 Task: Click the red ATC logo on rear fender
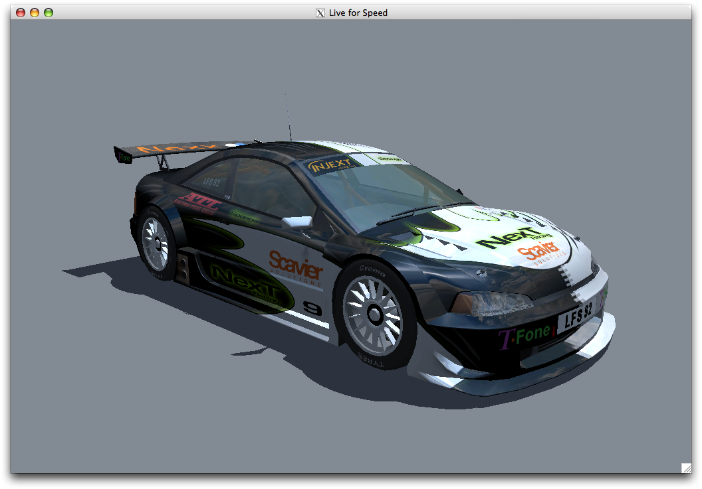pyautogui.click(x=198, y=204)
